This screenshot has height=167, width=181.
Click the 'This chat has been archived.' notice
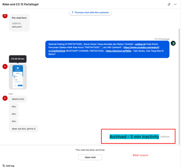(x=90, y=150)
